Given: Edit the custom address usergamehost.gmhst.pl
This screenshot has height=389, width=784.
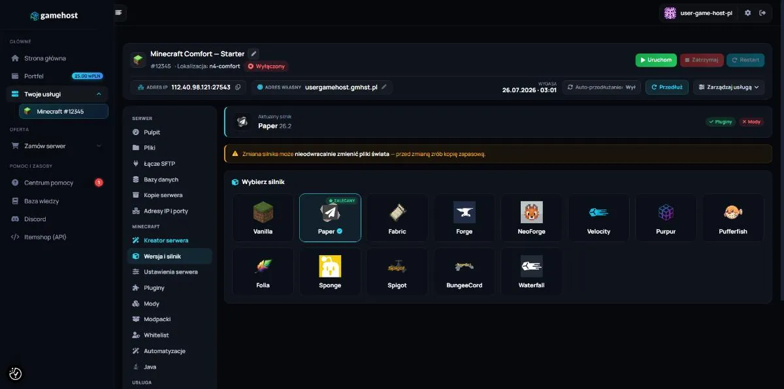Looking at the screenshot, I should tap(384, 87).
